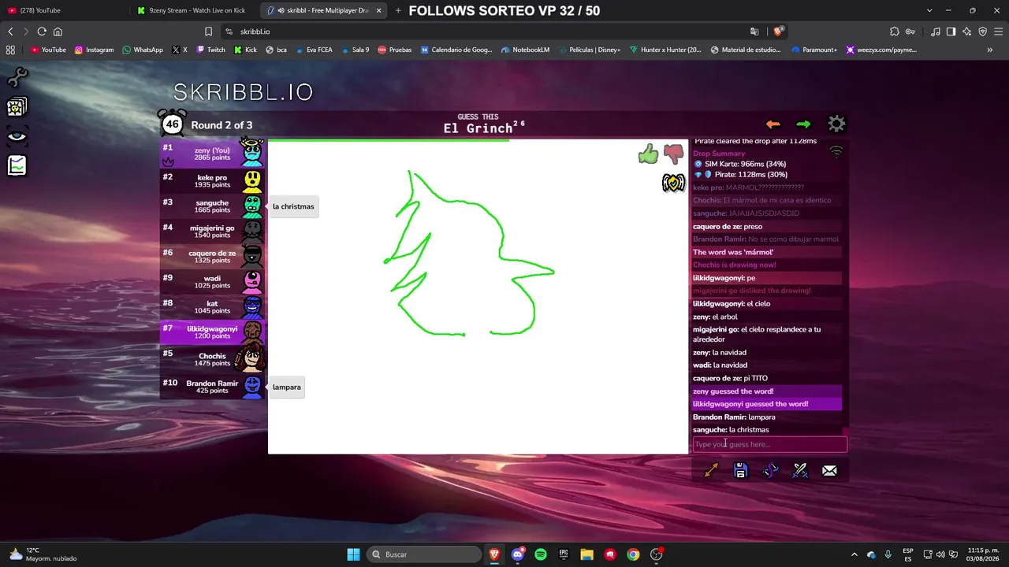The width and height of the screenshot is (1009, 567).
Task: Click the wrench icon in left sidebar
Action: click(17, 77)
